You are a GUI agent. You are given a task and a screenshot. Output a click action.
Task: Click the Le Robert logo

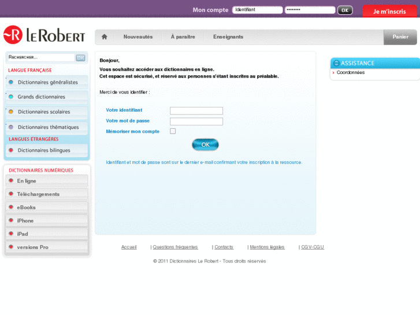click(44, 35)
